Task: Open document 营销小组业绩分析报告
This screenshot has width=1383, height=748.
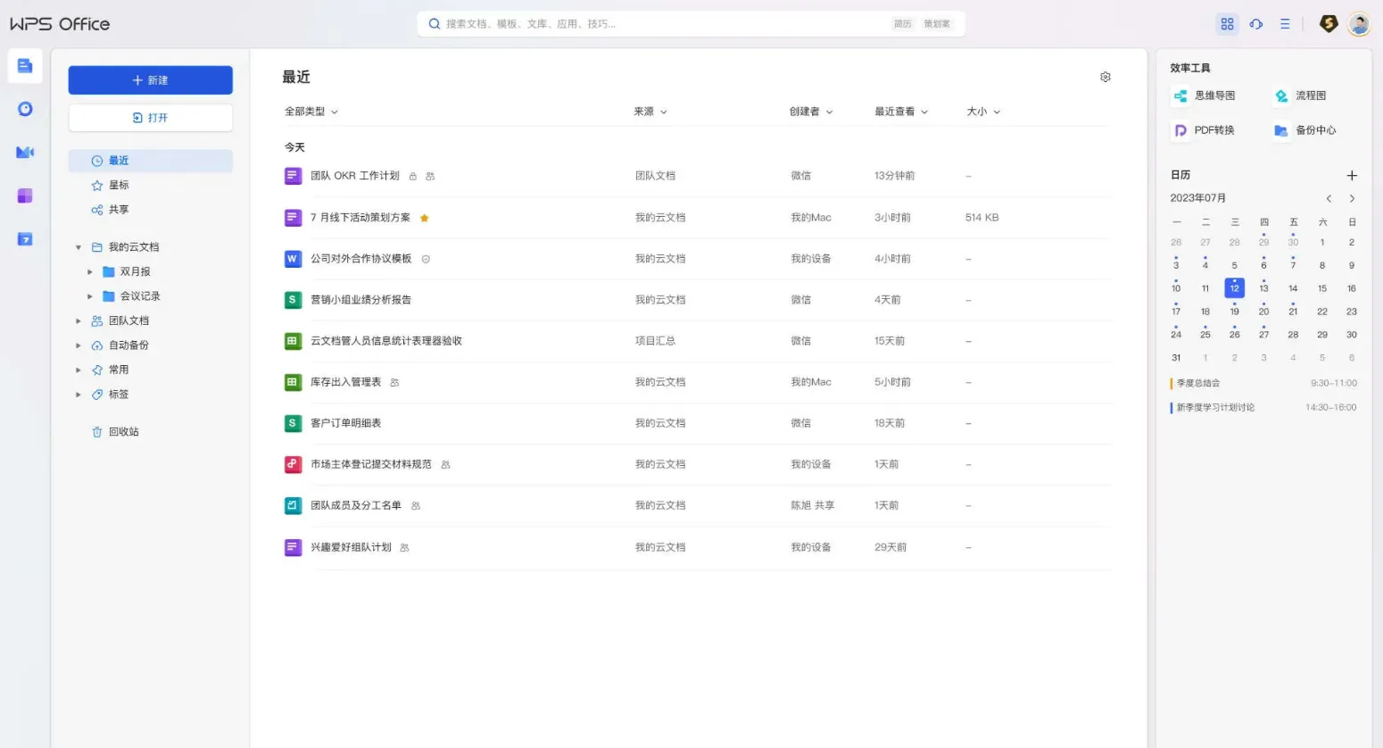Action: pyautogui.click(x=360, y=301)
